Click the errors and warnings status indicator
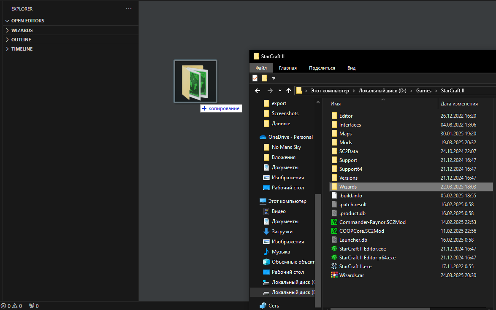496x310 pixels. click(x=12, y=306)
